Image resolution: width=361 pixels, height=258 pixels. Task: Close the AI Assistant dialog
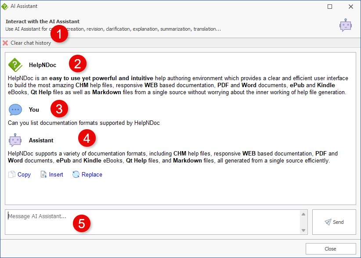(331, 249)
